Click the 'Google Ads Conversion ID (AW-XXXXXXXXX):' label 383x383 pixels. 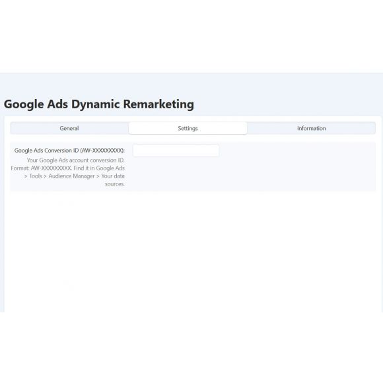tap(69, 151)
